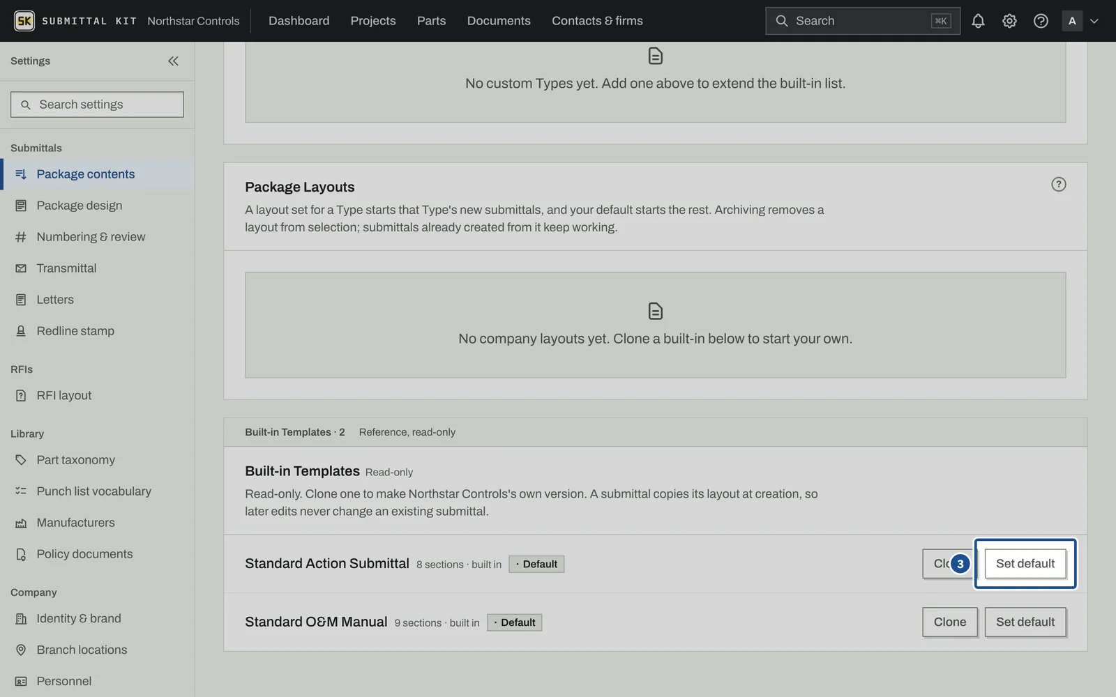The width and height of the screenshot is (1116, 697).
Task: Click the Manufacturers factory icon
Action: pos(21,523)
